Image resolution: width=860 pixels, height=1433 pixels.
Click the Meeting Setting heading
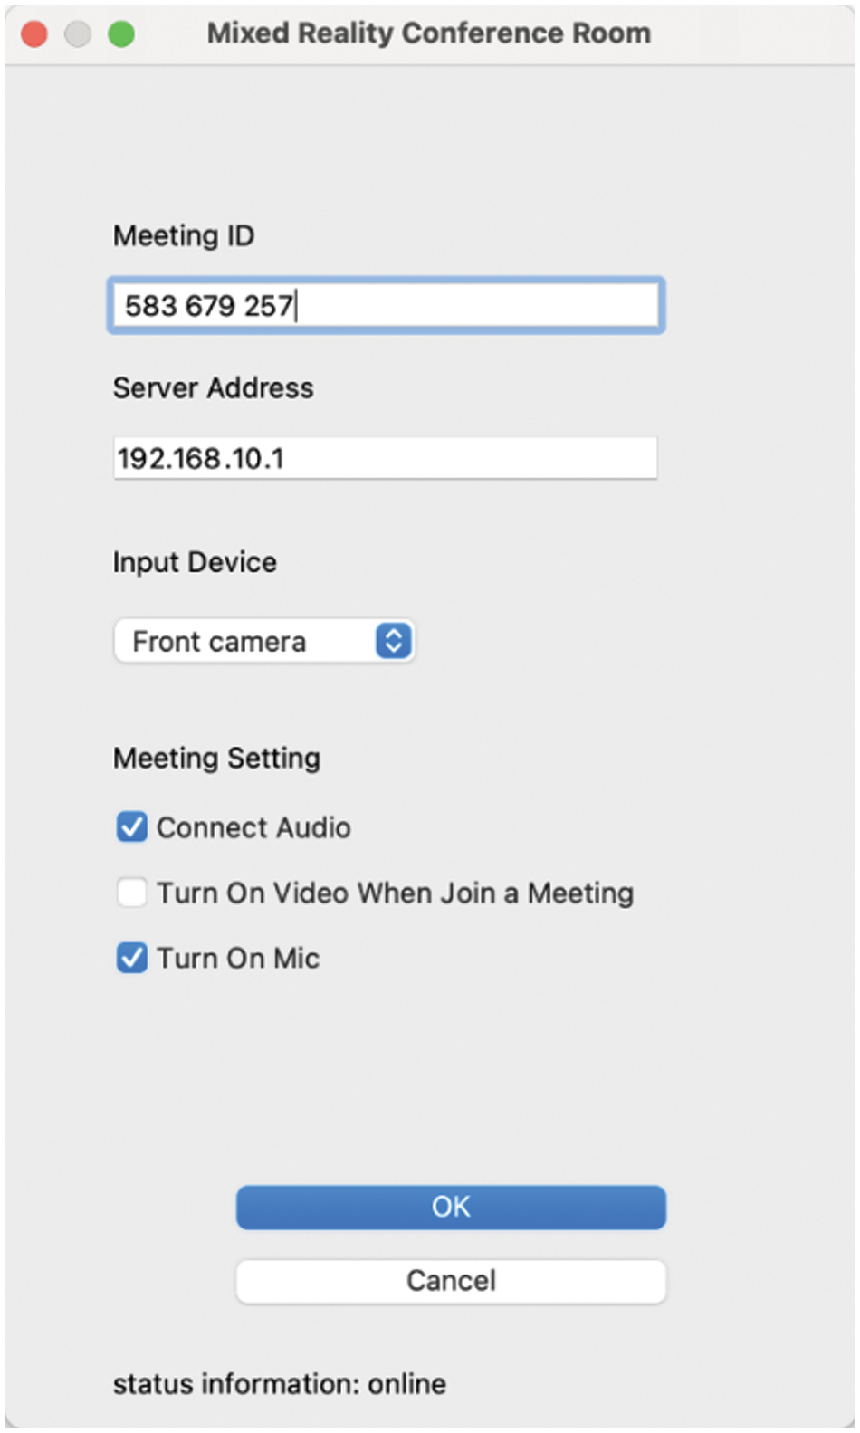point(216,758)
